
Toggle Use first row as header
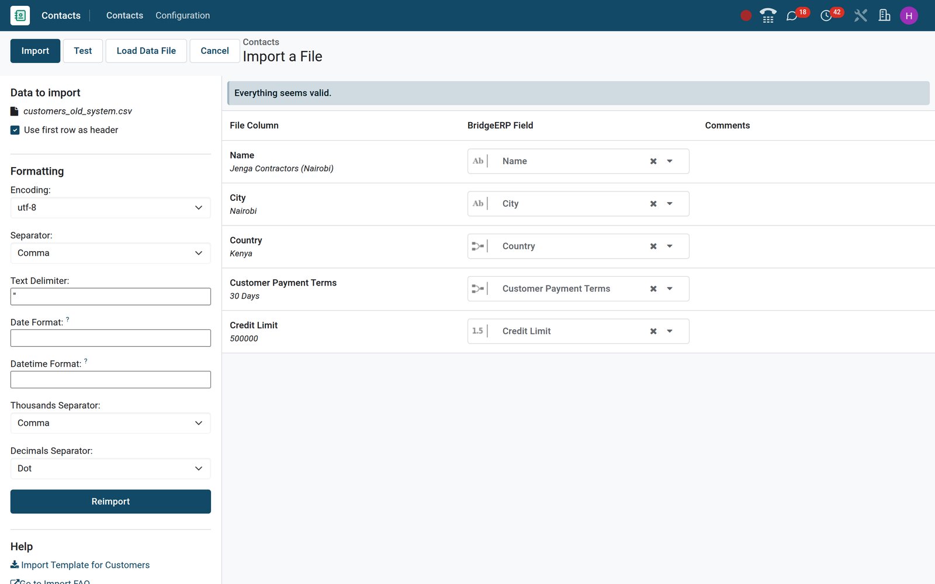(15, 130)
